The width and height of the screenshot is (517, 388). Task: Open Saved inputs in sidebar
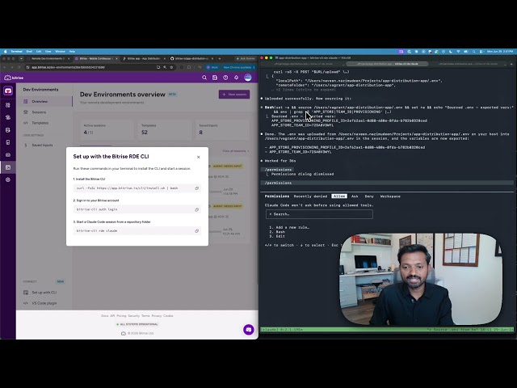point(44,145)
